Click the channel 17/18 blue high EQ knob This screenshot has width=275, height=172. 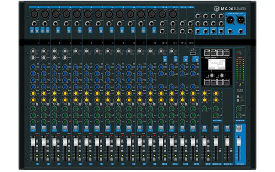coord(182,67)
